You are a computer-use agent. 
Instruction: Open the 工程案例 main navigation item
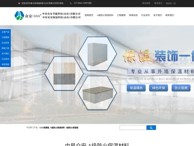121,15
